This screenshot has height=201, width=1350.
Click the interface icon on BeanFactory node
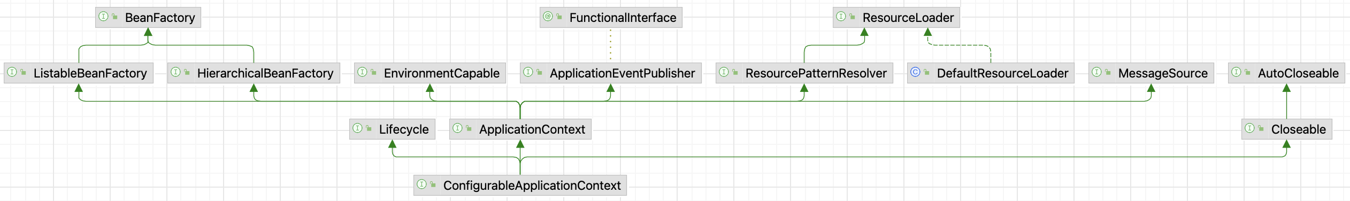click(104, 17)
